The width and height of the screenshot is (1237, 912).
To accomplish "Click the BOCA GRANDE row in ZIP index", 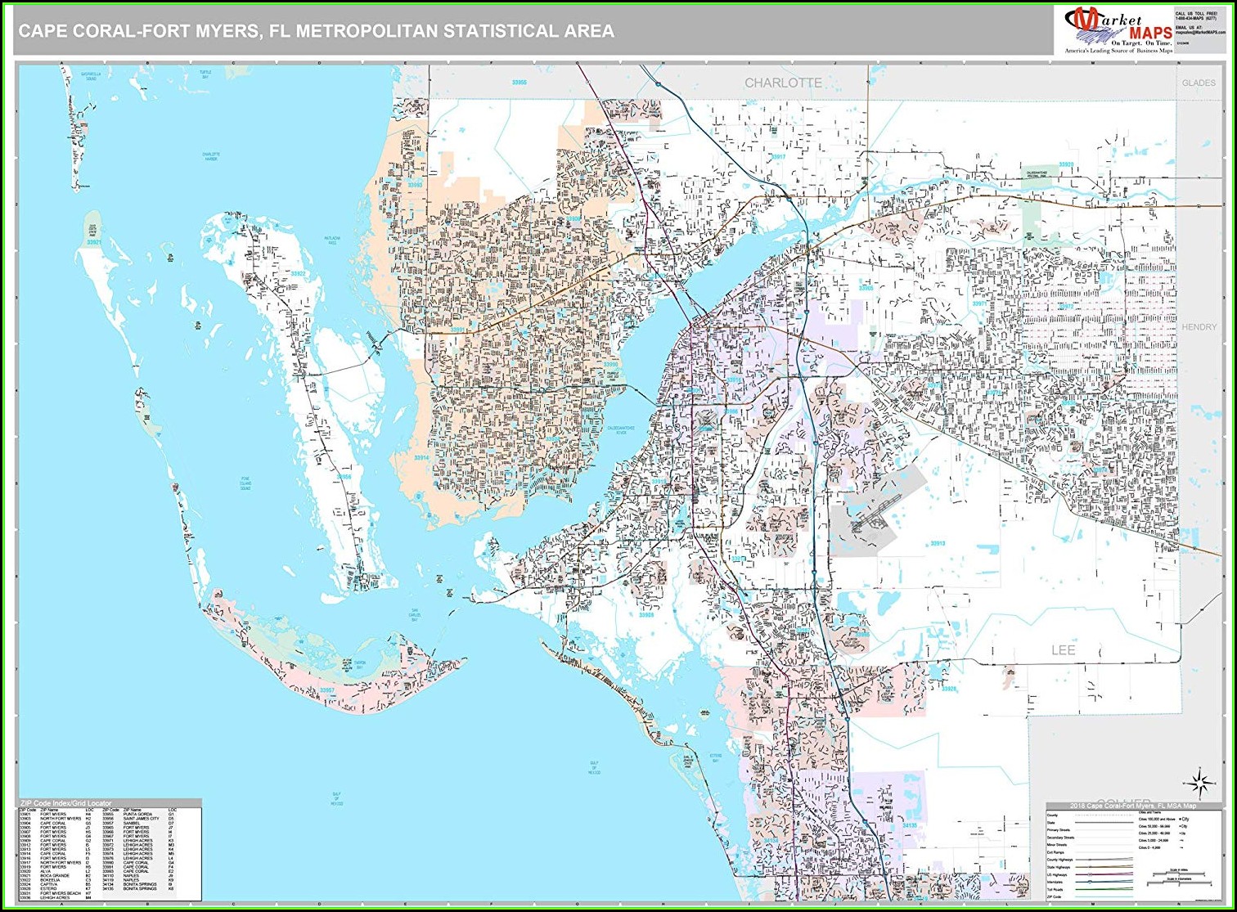I will click(x=54, y=874).
